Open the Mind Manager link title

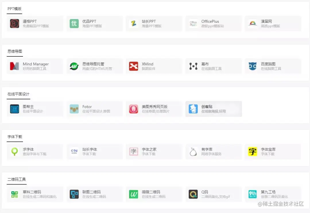(x=36, y=64)
